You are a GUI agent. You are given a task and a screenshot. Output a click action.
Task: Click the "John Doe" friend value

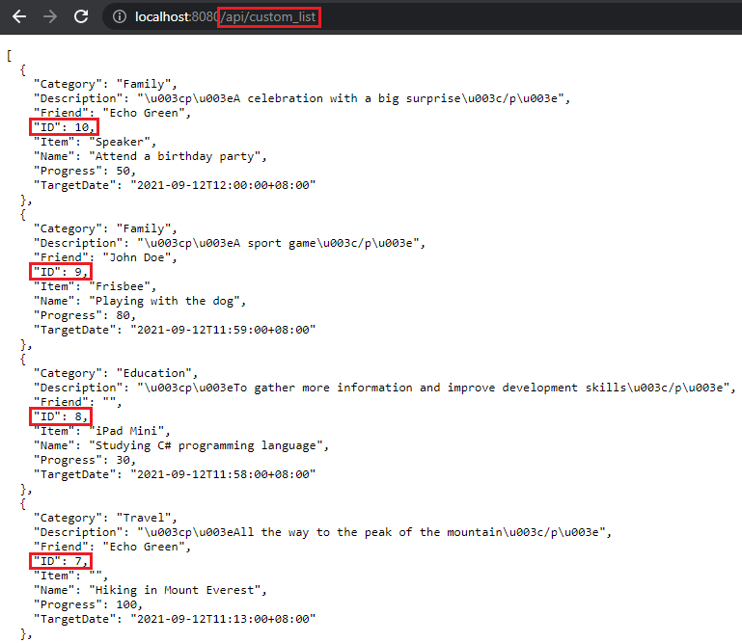[x=140, y=257]
